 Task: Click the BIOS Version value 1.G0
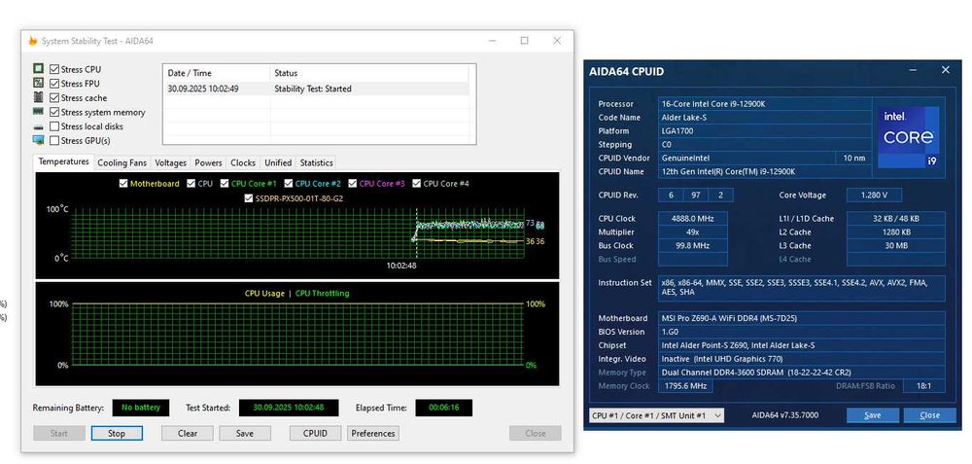802,332
